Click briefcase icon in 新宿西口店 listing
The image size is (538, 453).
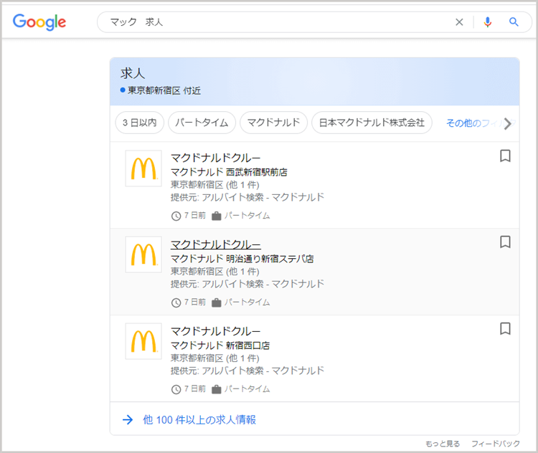[216, 389]
